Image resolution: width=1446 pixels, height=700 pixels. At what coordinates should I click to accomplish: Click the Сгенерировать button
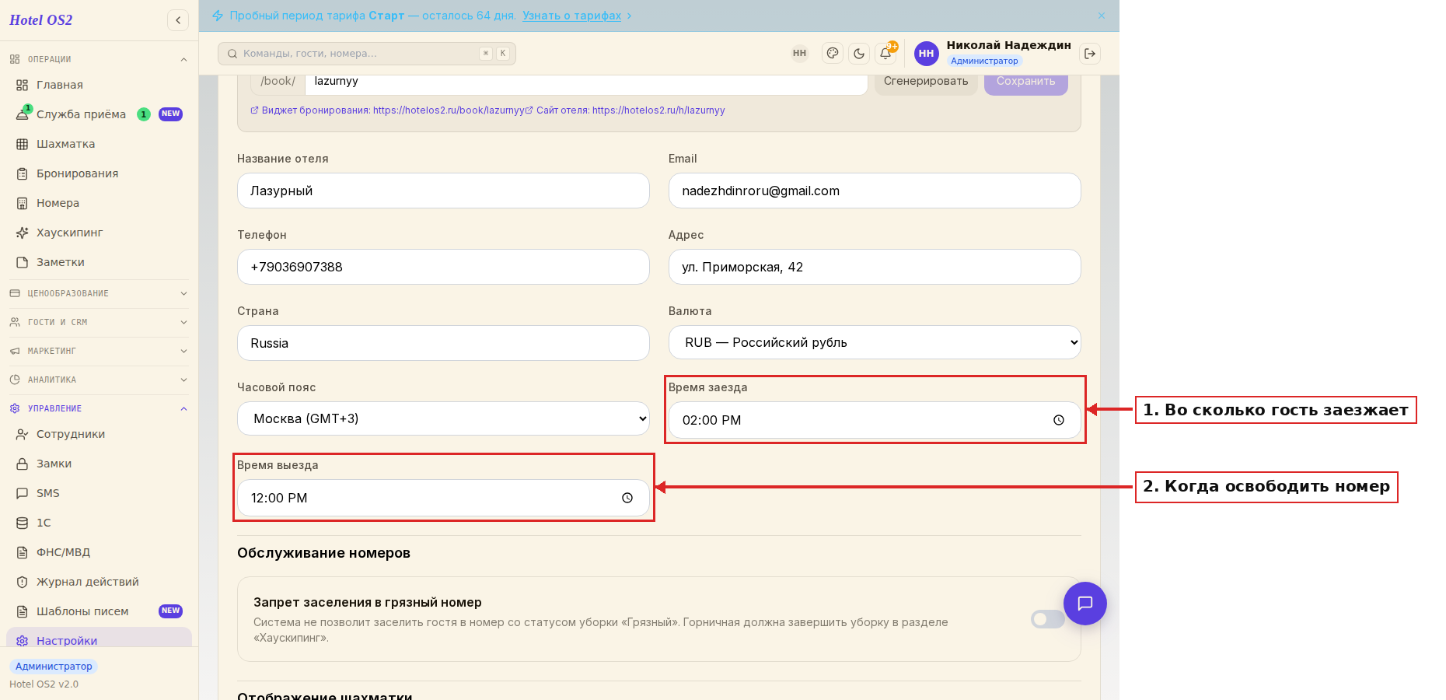tap(926, 82)
